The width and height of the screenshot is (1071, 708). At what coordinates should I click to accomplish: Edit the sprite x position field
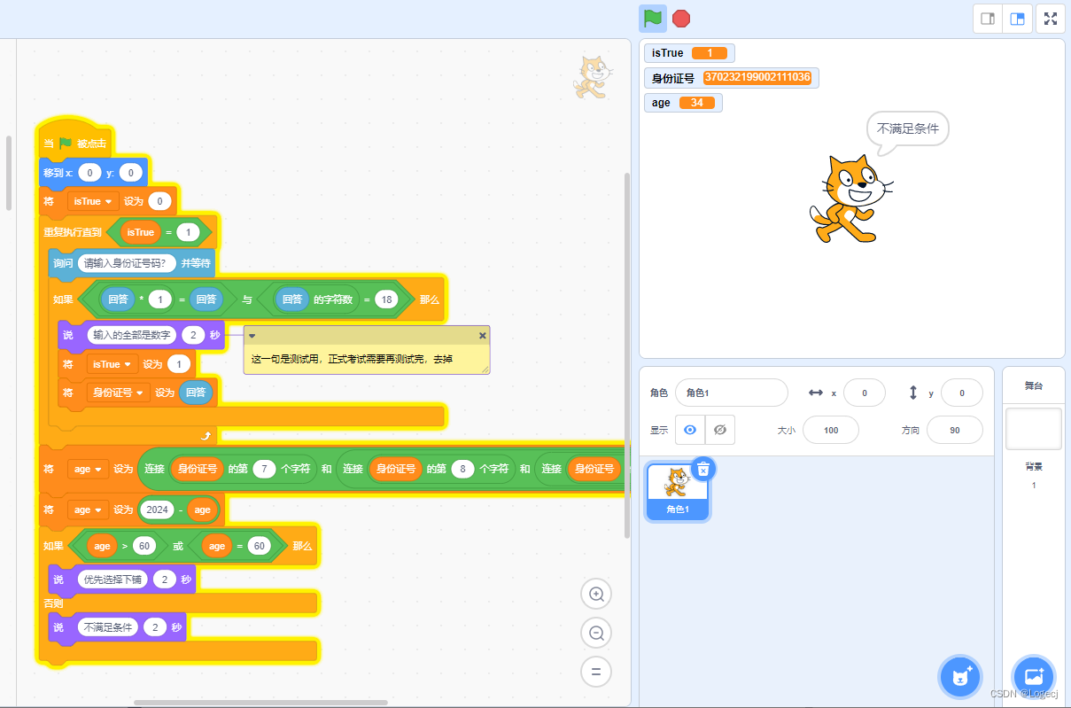click(x=865, y=393)
